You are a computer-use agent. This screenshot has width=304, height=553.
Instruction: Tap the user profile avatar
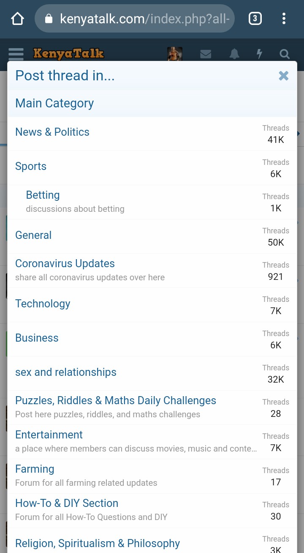(175, 54)
